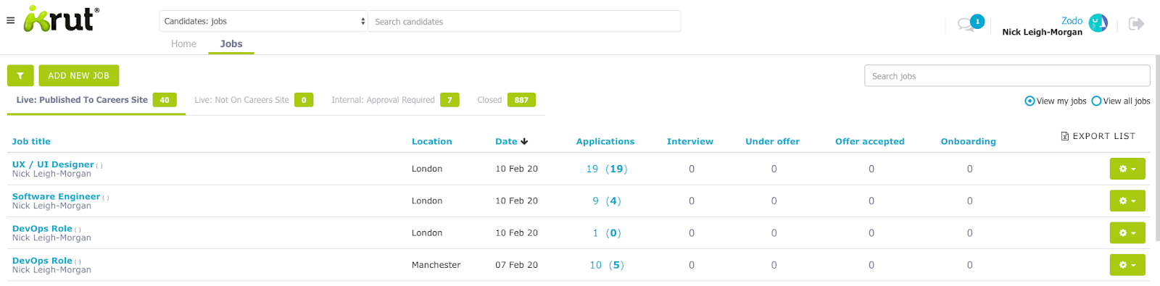Sort by Job title column header
This screenshot has width=1160, height=286.
31,141
